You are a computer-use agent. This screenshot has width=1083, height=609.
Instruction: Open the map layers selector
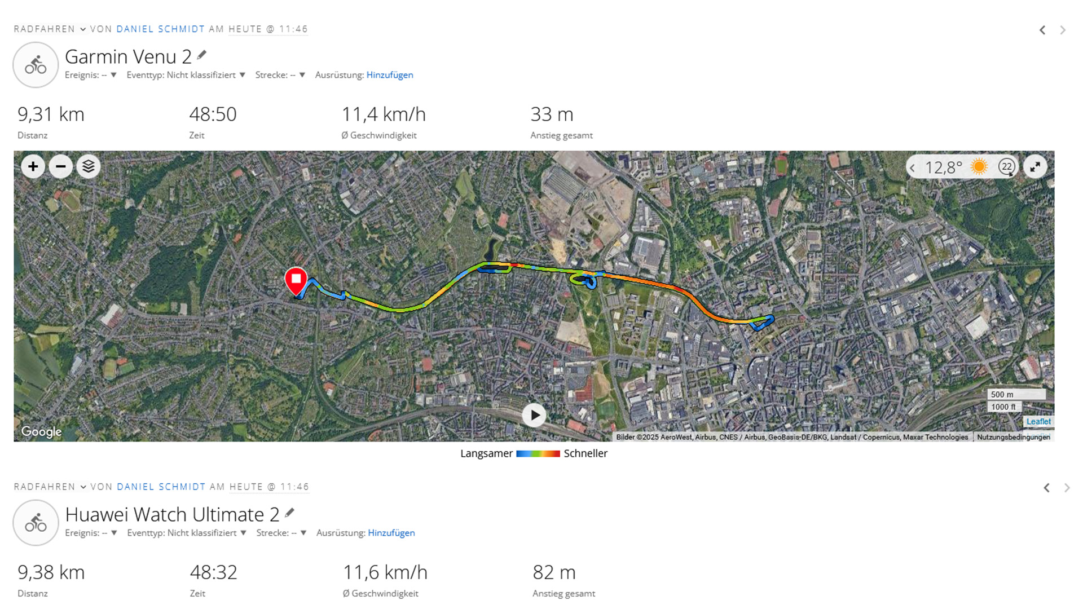pos(89,166)
